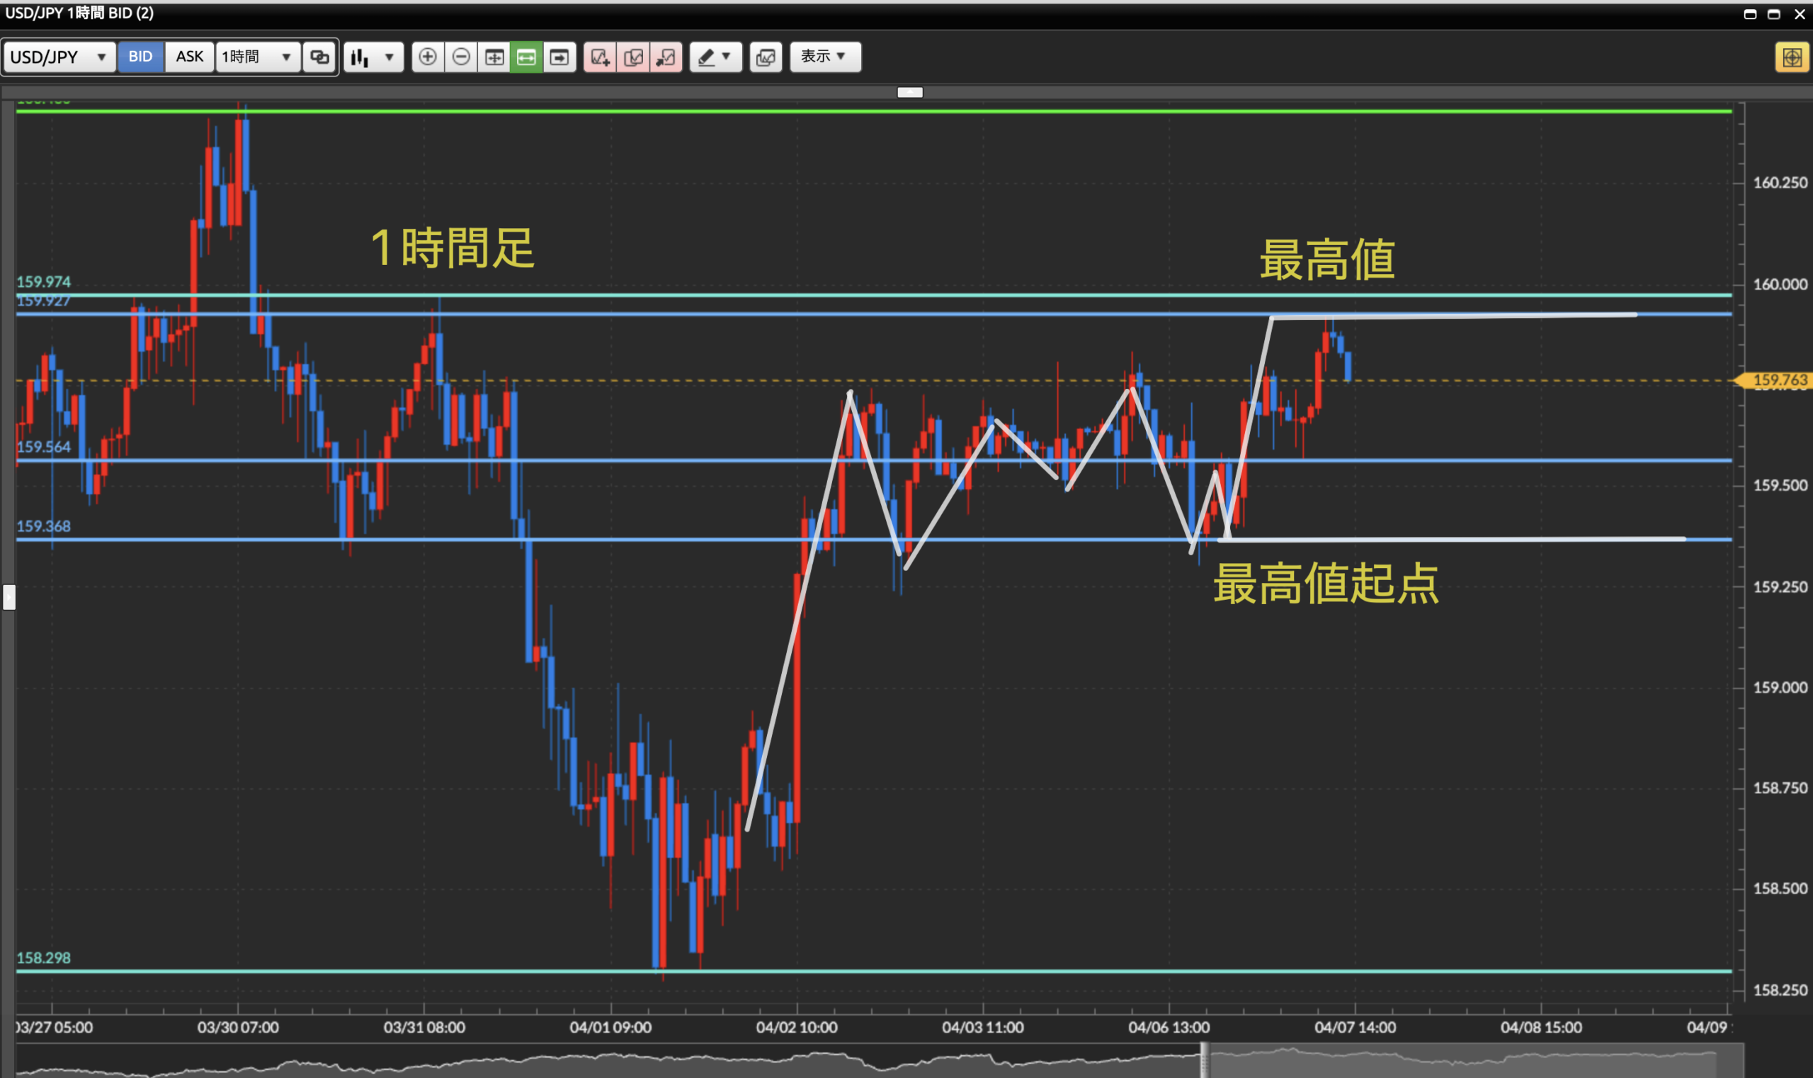Click the detach chart arrow icon
Screen dimensions: 1813x1078
click(x=665, y=57)
